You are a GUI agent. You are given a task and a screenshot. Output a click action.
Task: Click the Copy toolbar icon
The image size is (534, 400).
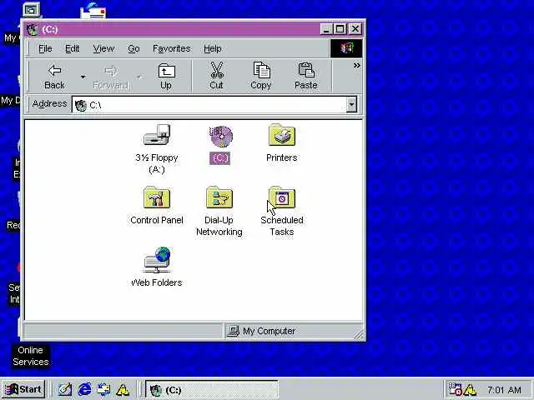[261, 70]
